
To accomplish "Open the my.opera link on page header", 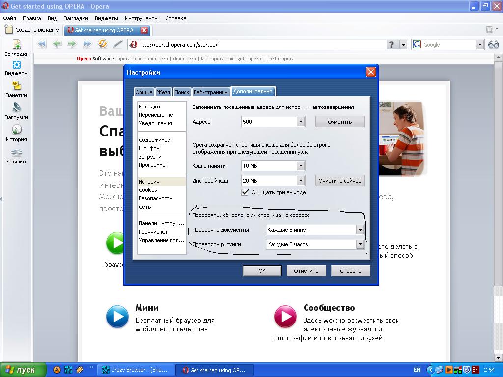I will tap(157, 59).
